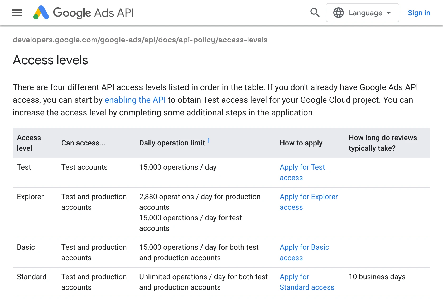The height and width of the screenshot is (304, 443).
Task: Click the Test accounts cell
Action: pyautogui.click(x=84, y=167)
